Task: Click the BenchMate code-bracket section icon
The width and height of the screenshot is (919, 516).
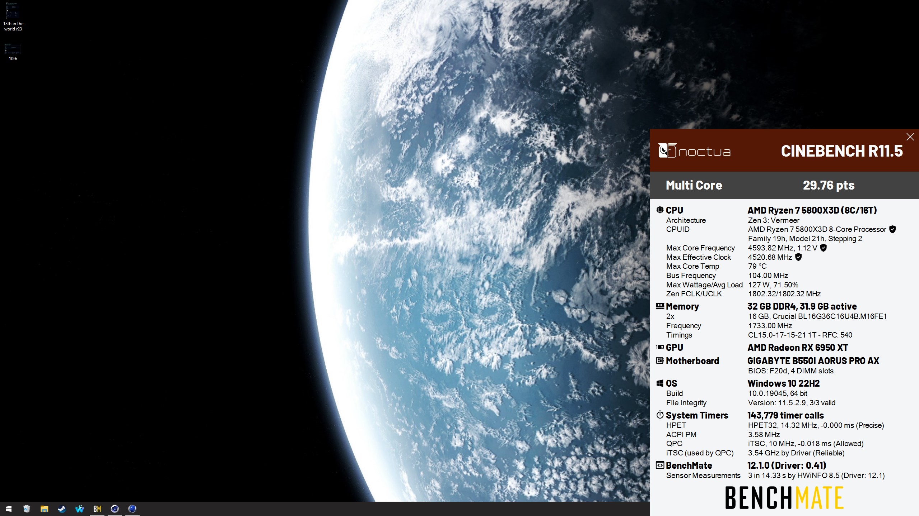Action: click(x=660, y=465)
